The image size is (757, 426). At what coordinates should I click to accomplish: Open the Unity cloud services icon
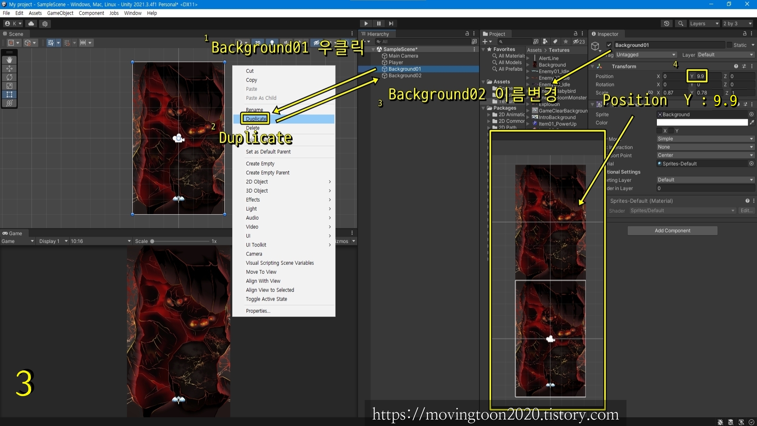point(31,24)
